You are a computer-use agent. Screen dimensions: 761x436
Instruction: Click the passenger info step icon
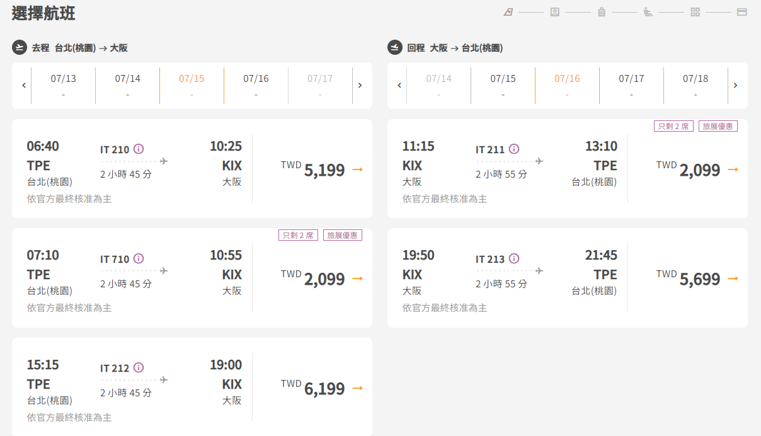[554, 12]
